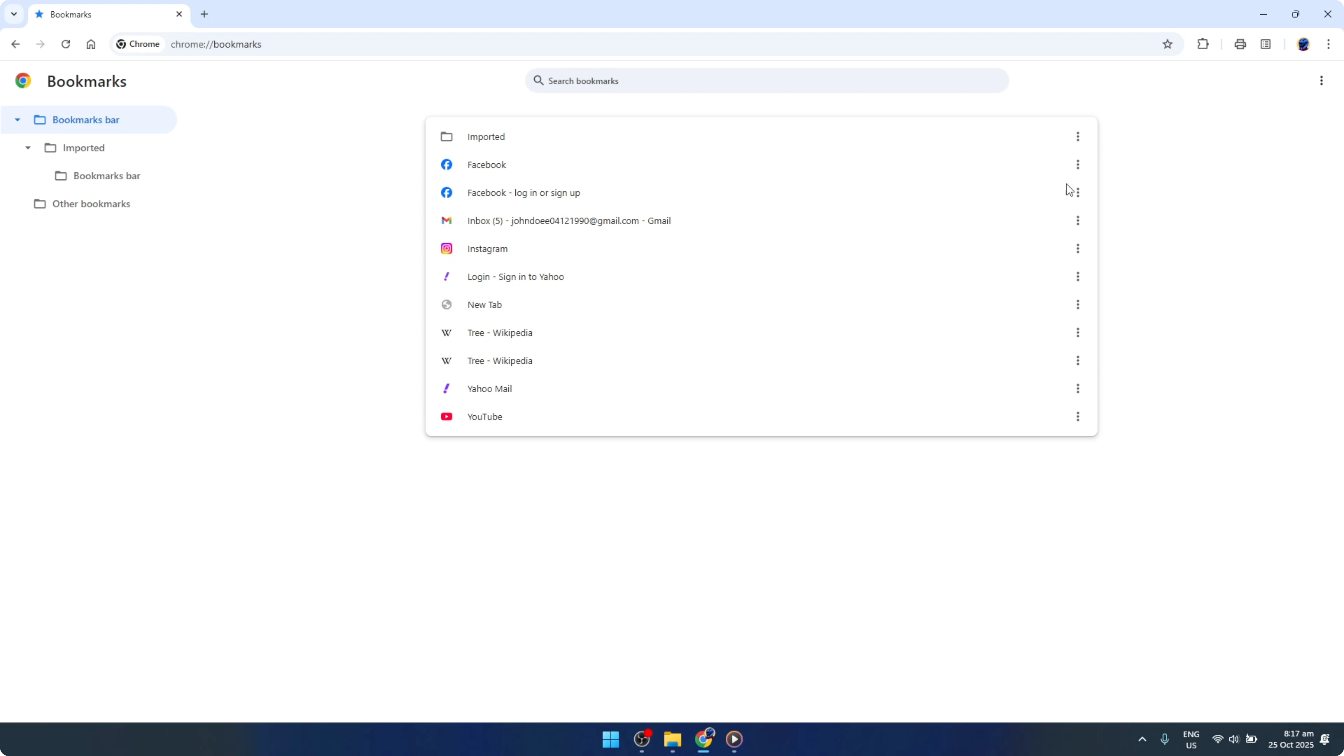Click the Gmail icon beside the Inbox bookmark
The image size is (1344, 756).
(x=447, y=220)
